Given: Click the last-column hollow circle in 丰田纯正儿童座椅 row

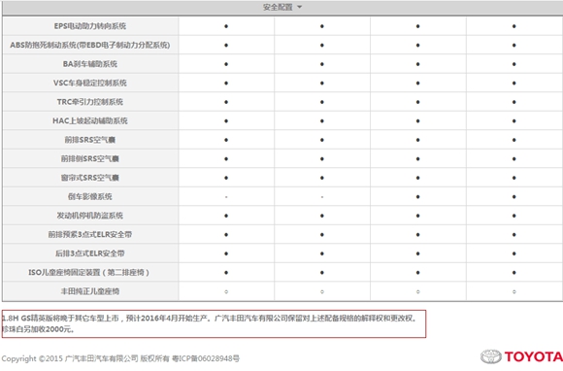Looking at the screenshot, I should 514,291.
